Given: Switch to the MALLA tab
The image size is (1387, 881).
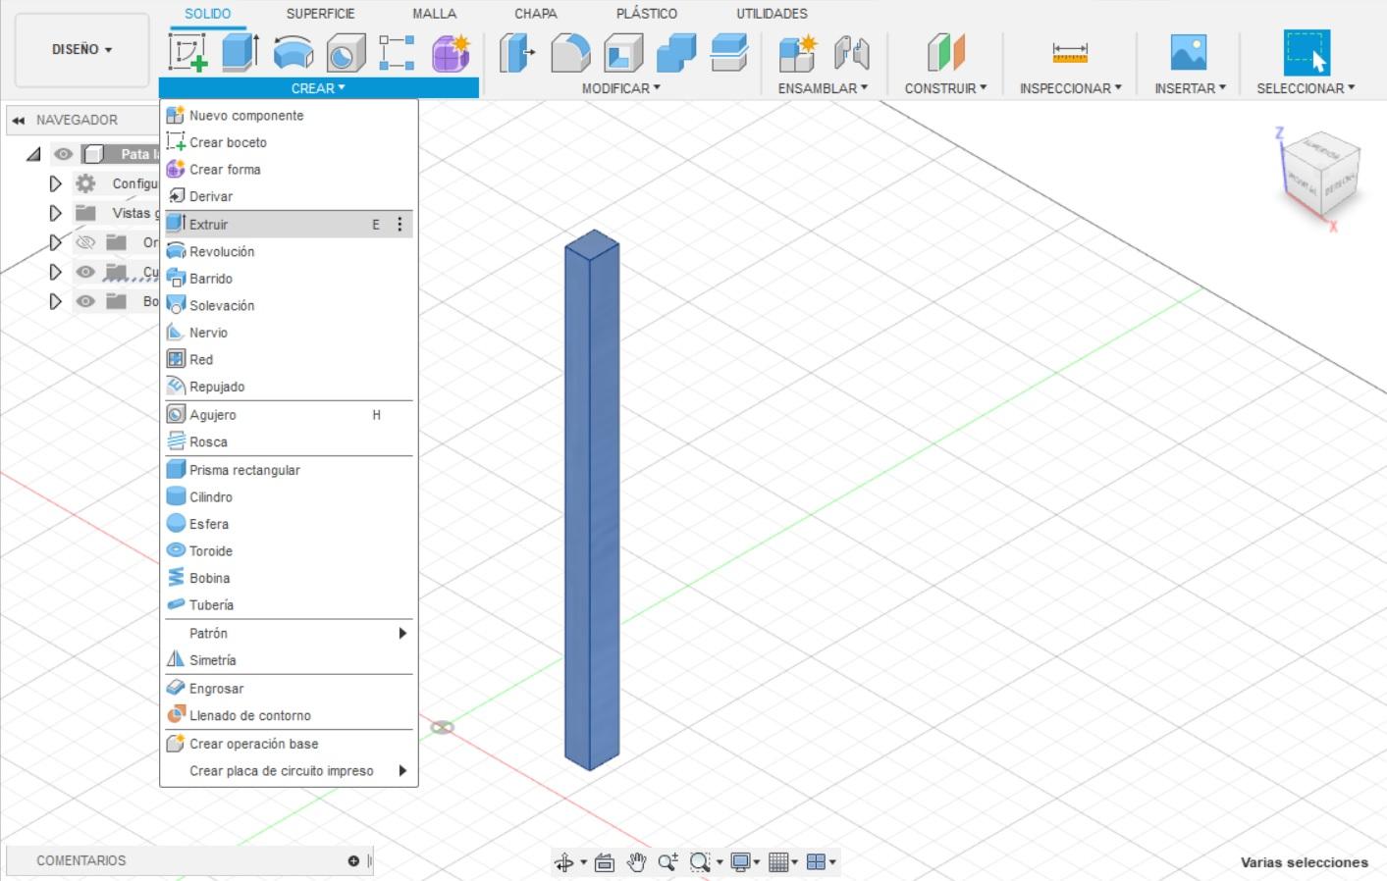Looking at the screenshot, I should 435,14.
